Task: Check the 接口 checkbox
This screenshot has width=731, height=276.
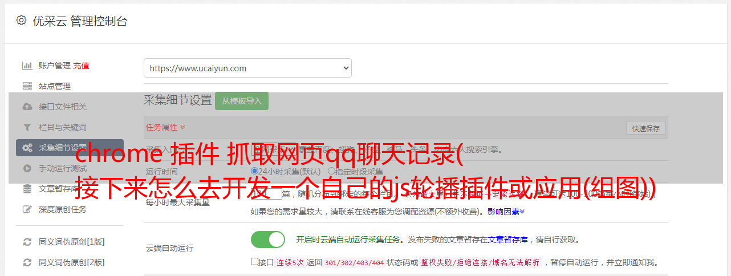Action: click(254, 262)
